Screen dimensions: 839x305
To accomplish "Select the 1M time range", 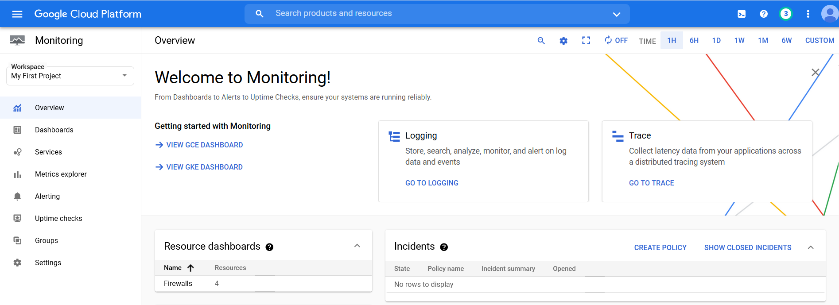I will pyautogui.click(x=763, y=40).
